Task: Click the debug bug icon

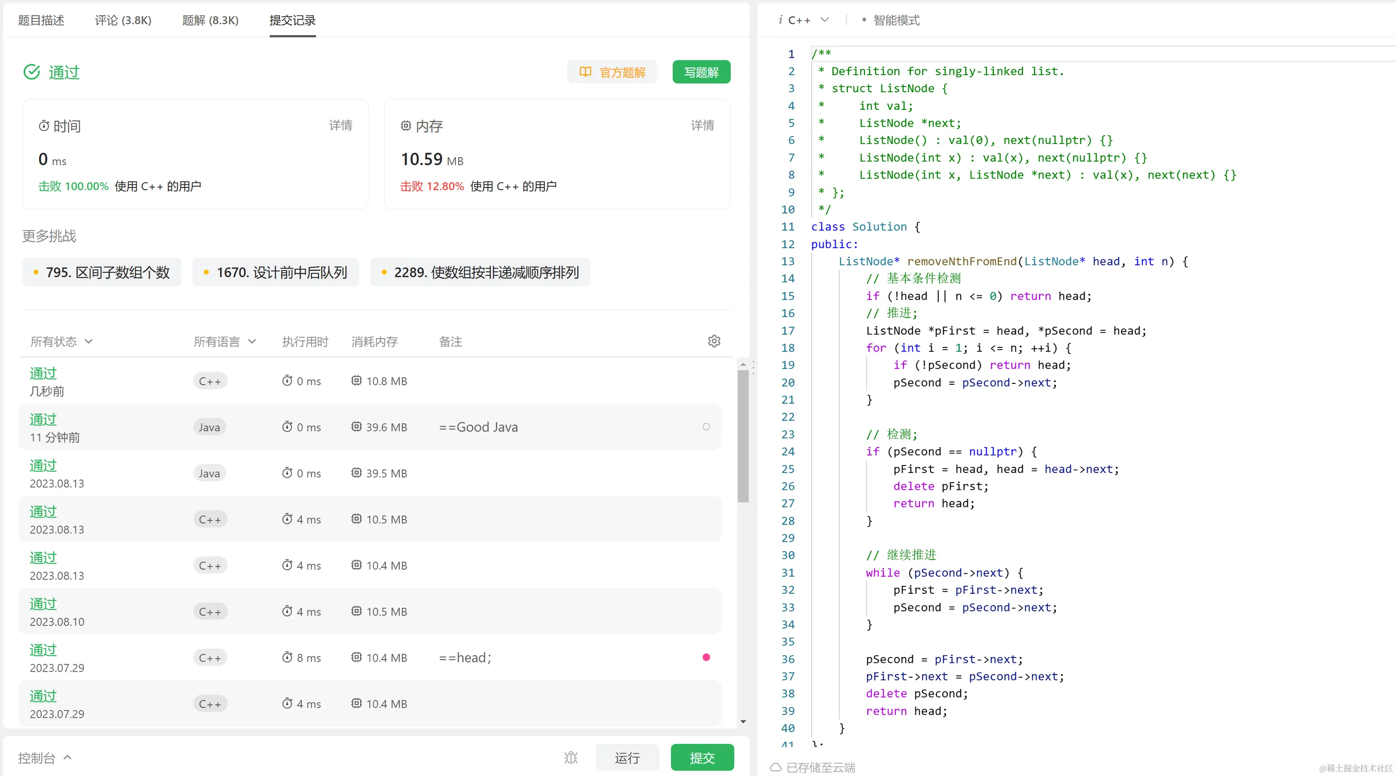Action: coord(571,757)
